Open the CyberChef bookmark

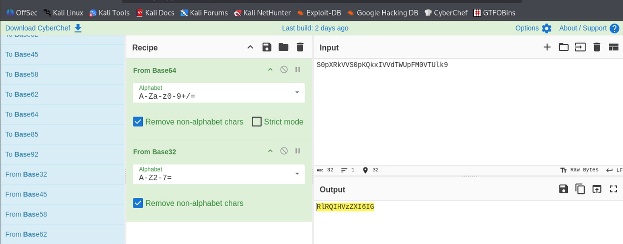click(x=446, y=12)
